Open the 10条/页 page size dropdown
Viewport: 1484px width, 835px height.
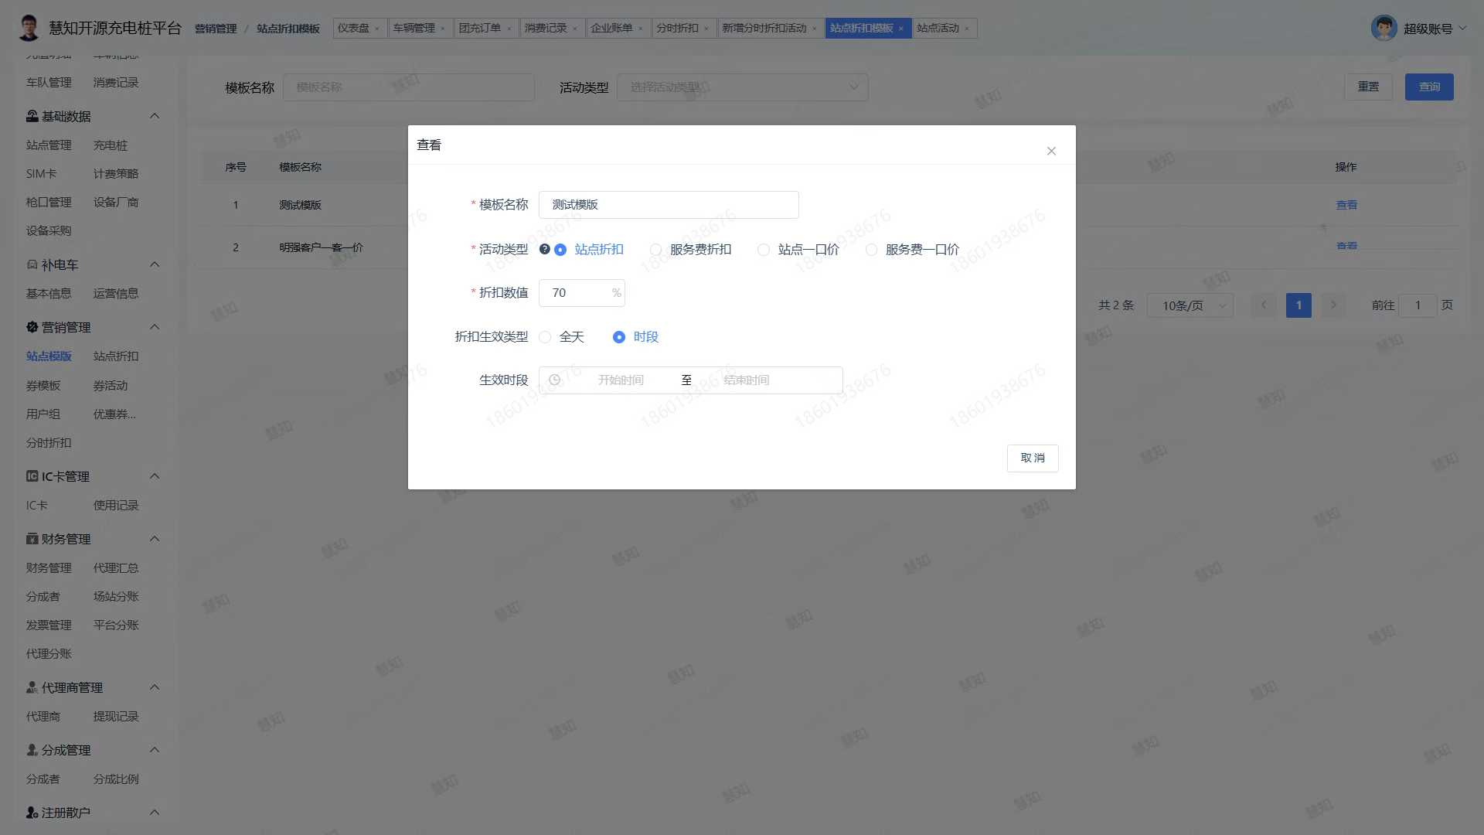coord(1190,305)
